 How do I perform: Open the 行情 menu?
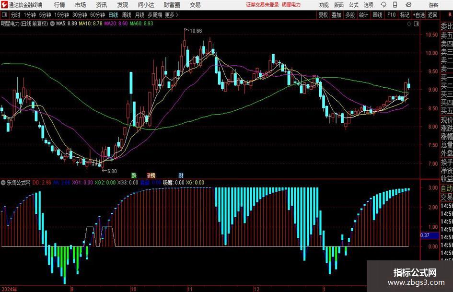point(59,5)
